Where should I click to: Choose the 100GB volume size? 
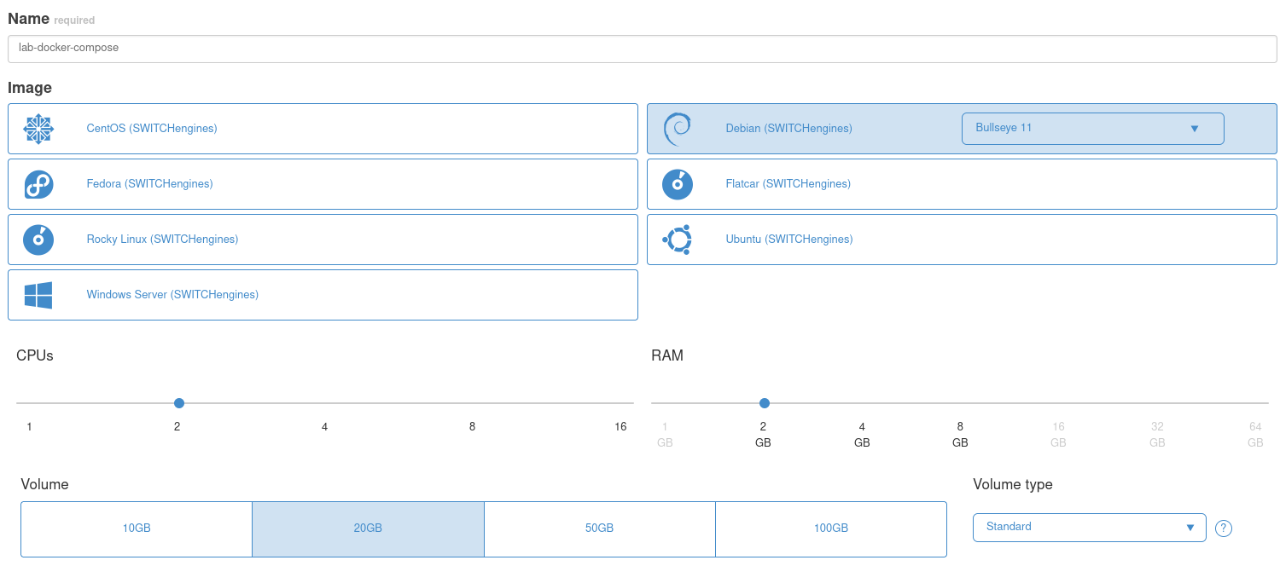pyautogui.click(x=830, y=528)
